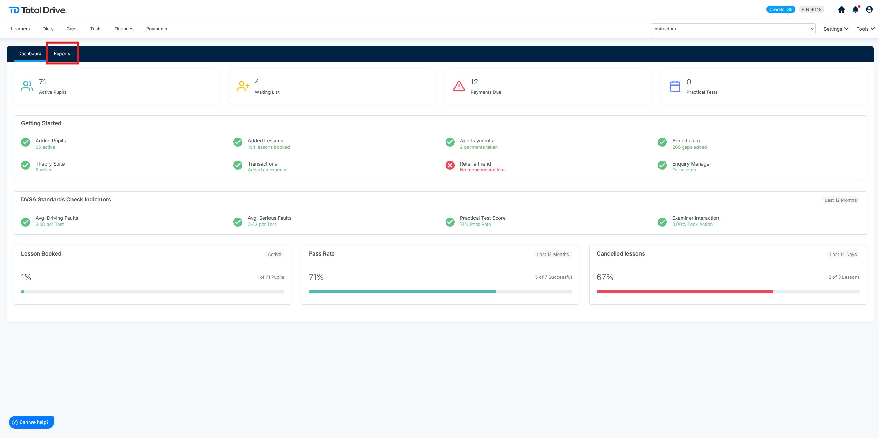Click the Waiting List add-user icon
The image size is (879, 438).
[x=243, y=86]
